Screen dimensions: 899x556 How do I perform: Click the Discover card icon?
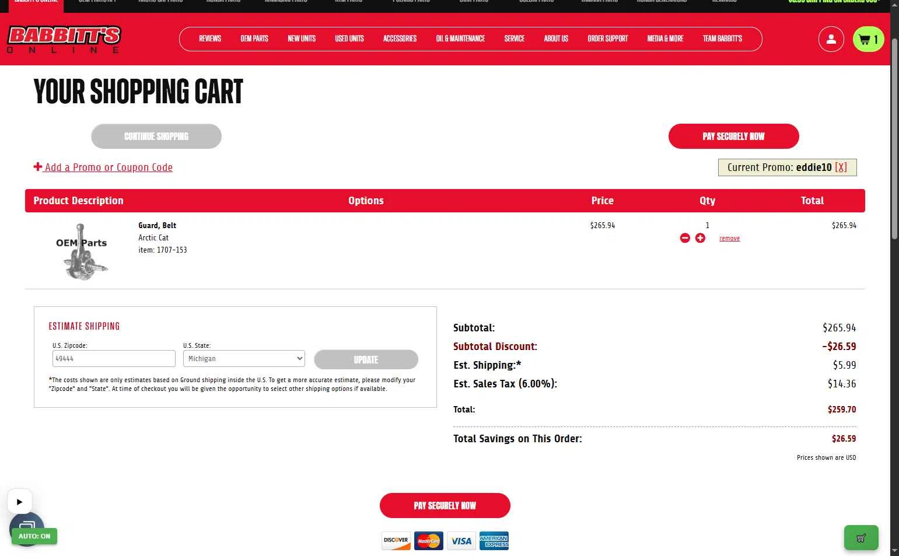tap(396, 541)
